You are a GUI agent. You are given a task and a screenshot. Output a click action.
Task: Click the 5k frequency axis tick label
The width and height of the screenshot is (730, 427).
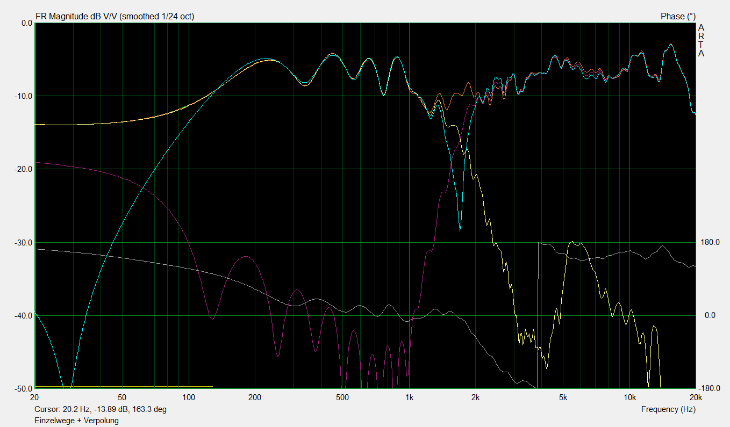point(563,398)
